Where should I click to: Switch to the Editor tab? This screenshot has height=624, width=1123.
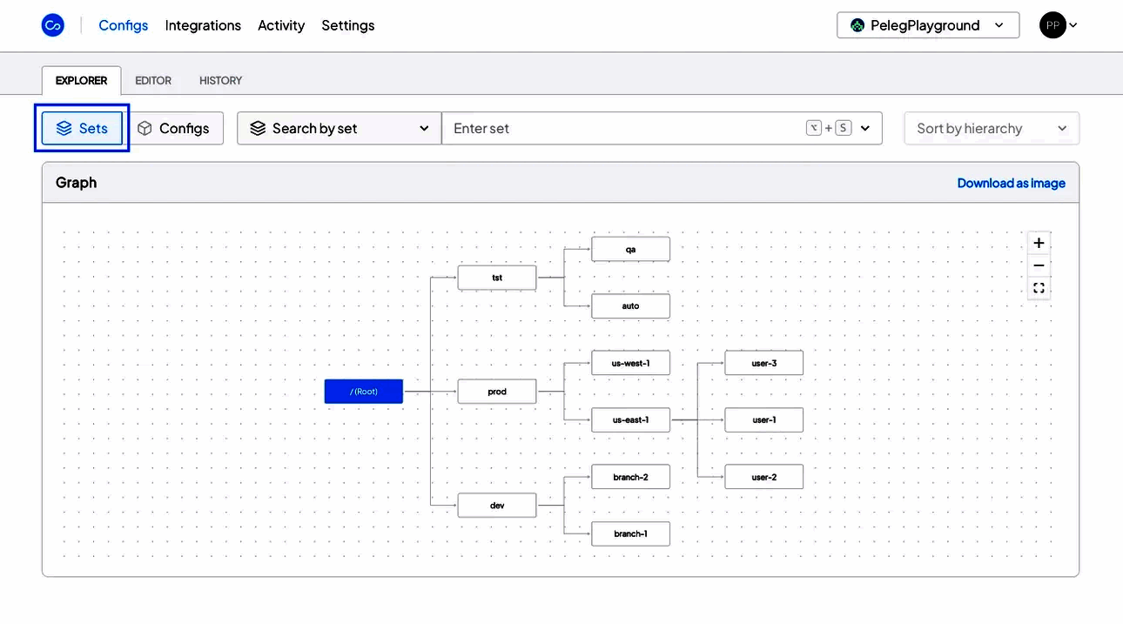tap(153, 80)
